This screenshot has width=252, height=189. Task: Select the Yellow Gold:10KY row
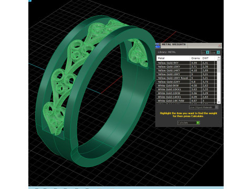click(x=187, y=67)
